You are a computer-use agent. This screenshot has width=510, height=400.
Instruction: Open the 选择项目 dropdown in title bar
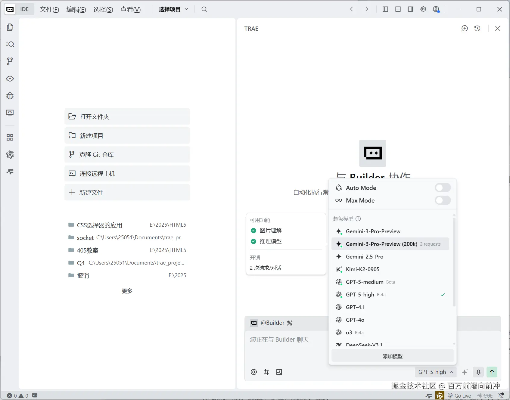point(173,9)
